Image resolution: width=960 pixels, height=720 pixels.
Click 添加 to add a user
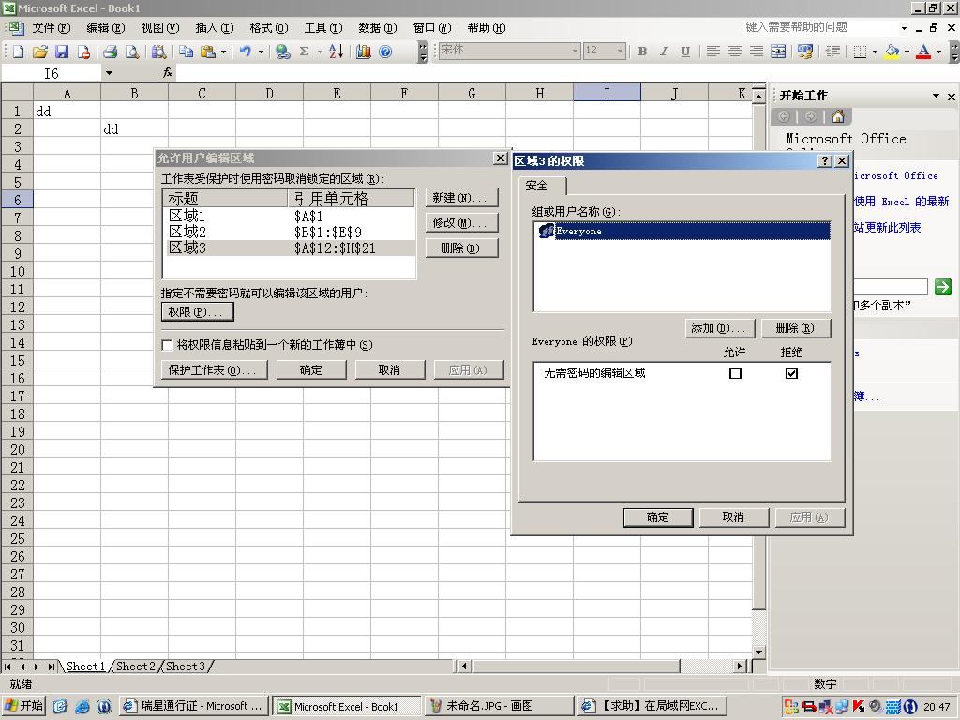click(x=719, y=328)
